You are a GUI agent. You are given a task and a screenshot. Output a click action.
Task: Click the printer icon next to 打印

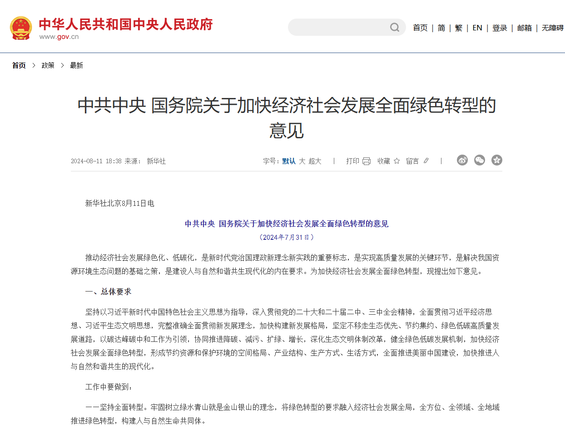(366, 161)
